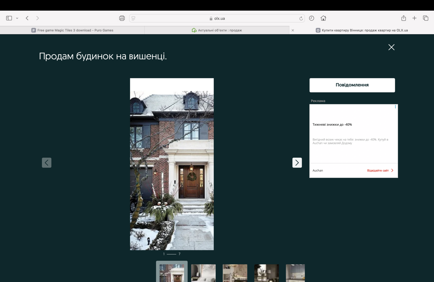Open the ad options three-dot menu
Viewport: 434px width, 282px height.
tap(395, 107)
